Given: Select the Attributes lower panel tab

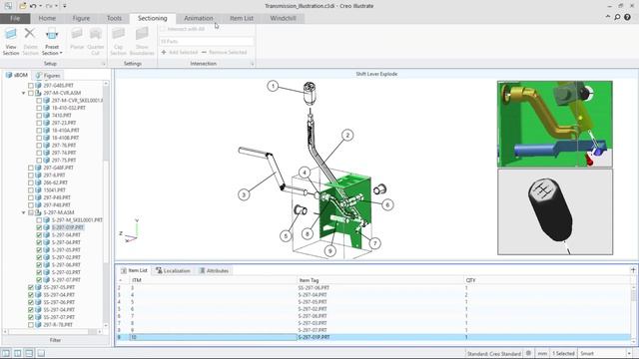Looking at the screenshot, I should tap(214, 270).
